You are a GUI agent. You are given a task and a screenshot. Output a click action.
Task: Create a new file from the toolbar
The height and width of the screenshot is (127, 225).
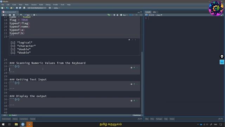(2, 8)
